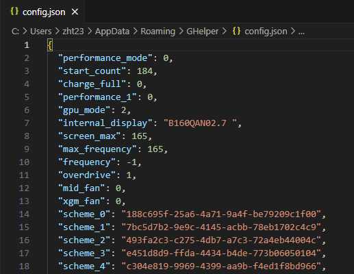This screenshot has height=274, width=354.
Task: Click the frequency value -1
Action: pos(131,162)
